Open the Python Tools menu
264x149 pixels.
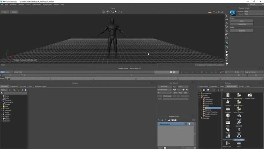tap(47, 5)
